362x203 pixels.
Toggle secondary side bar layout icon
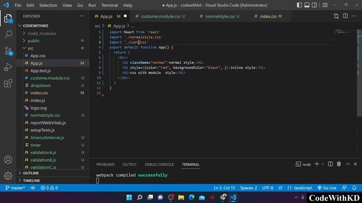click(x=314, y=5)
